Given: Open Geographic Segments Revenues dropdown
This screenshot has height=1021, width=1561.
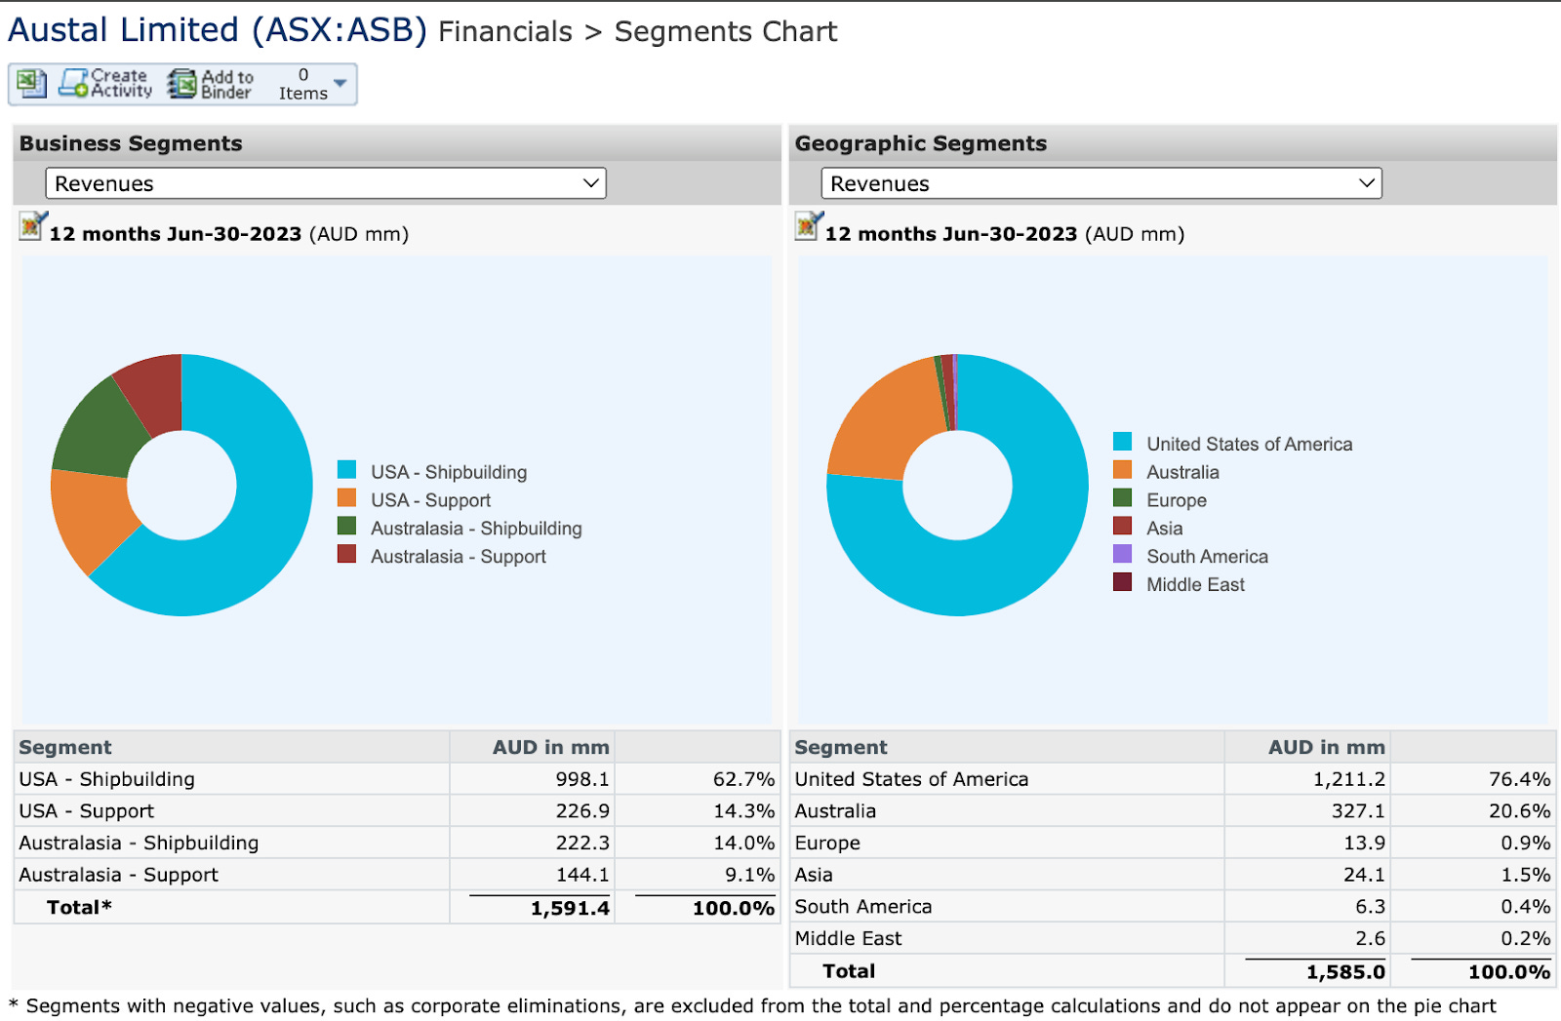Looking at the screenshot, I should click(x=1101, y=183).
